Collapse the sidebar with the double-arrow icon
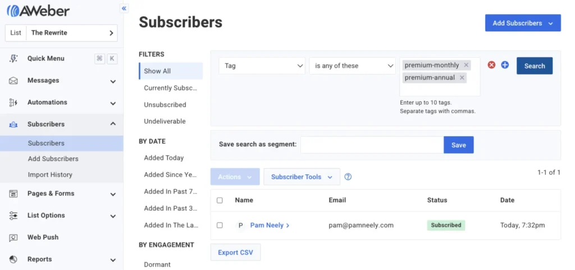Image resolution: width=575 pixels, height=270 pixels. pyautogui.click(x=124, y=8)
